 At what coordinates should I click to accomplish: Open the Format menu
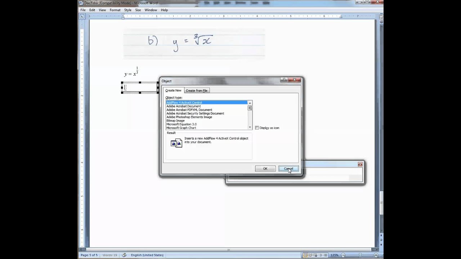115,10
